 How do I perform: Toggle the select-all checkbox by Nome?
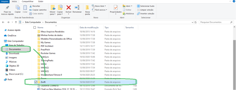click(35, 27)
